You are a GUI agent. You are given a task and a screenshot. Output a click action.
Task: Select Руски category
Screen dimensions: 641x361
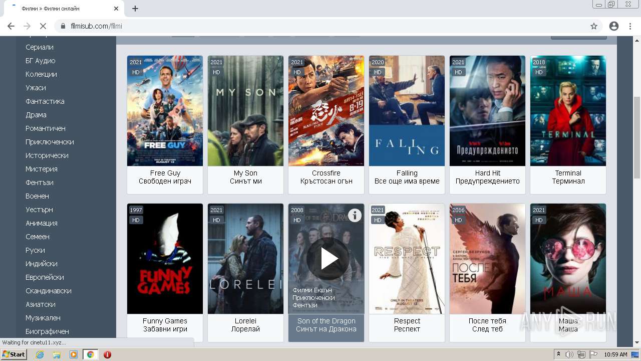pyautogui.click(x=35, y=250)
